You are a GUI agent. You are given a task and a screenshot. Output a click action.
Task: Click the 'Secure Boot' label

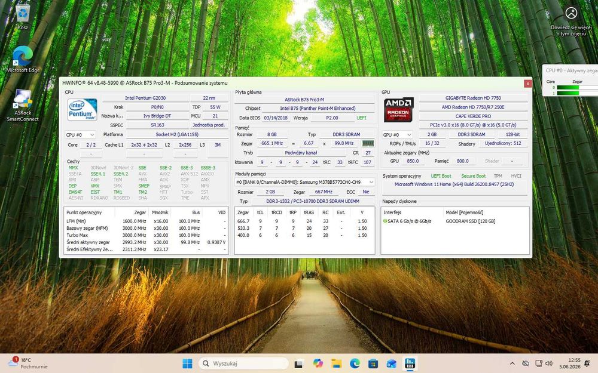(473, 176)
